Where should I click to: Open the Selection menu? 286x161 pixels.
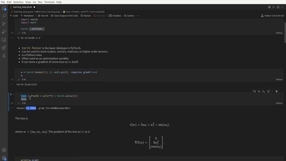point(18,2)
